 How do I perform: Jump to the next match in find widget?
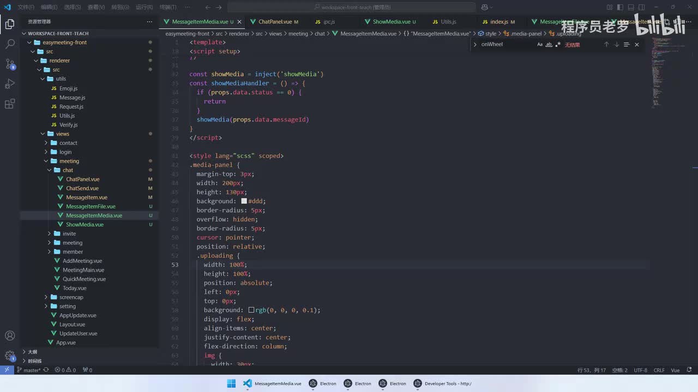click(x=617, y=45)
